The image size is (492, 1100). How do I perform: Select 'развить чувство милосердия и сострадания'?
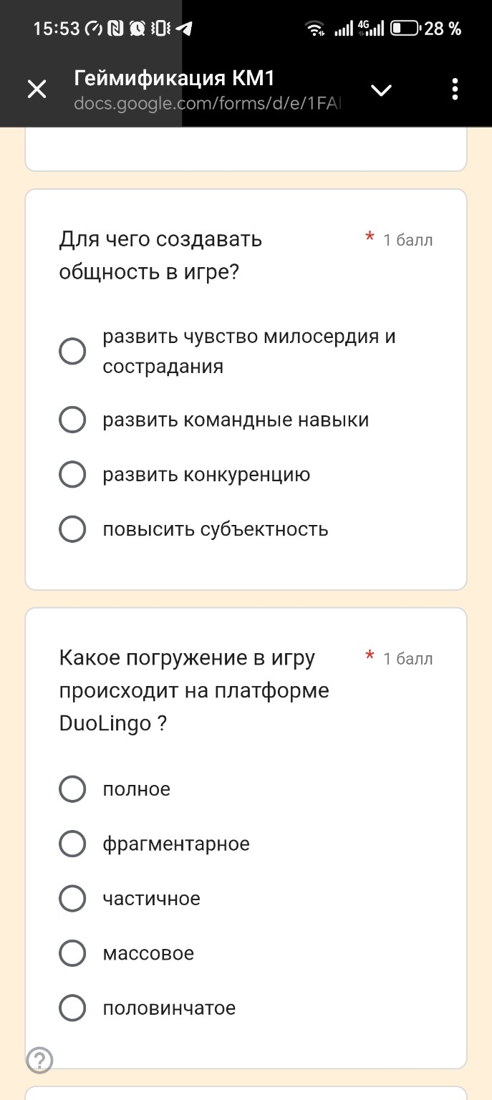tap(72, 351)
